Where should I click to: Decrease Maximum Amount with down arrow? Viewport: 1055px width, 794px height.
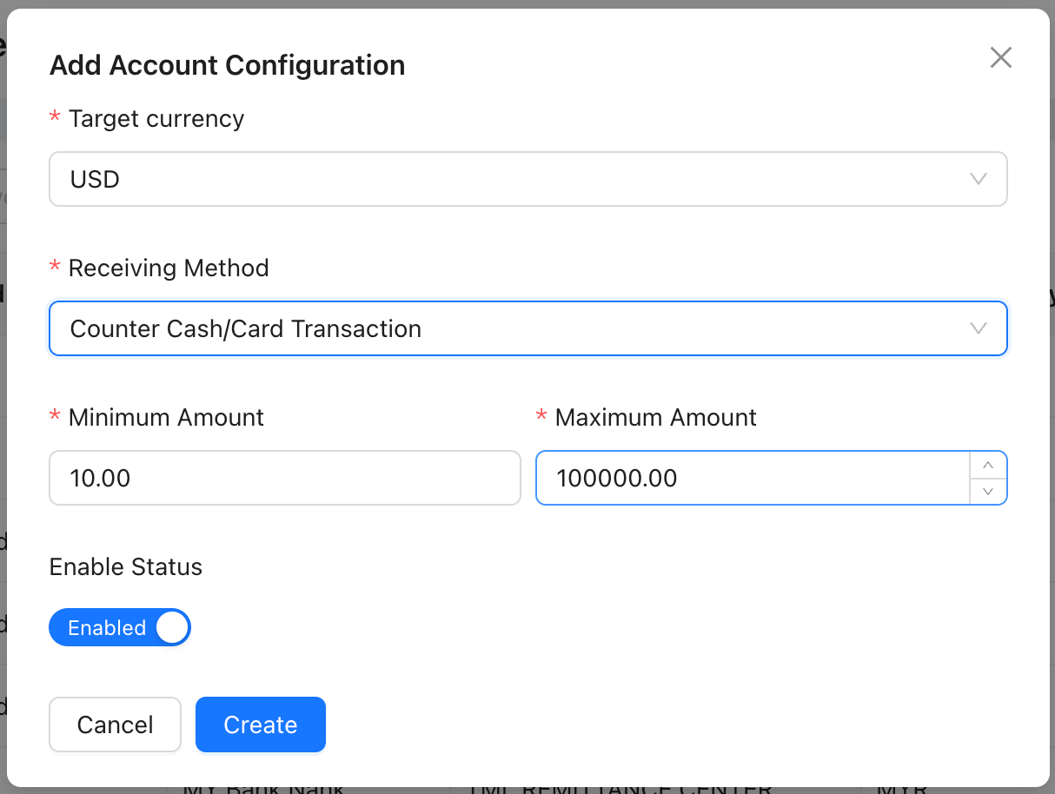[988, 491]
